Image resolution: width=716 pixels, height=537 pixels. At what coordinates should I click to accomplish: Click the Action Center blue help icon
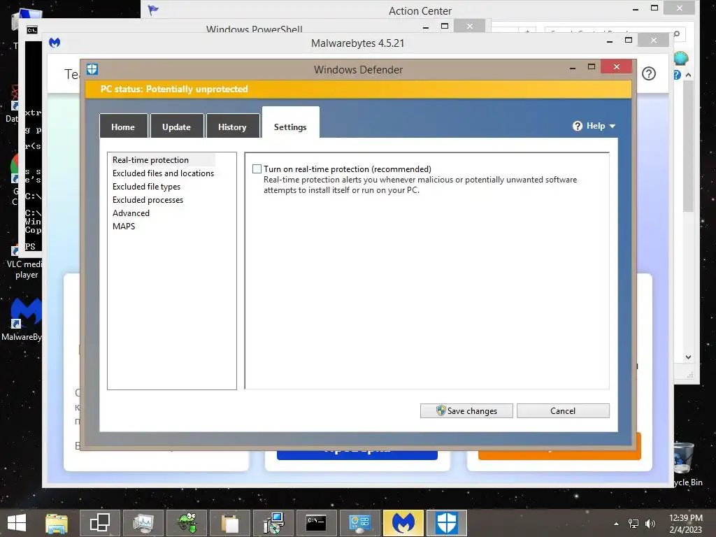click(677, 74)
